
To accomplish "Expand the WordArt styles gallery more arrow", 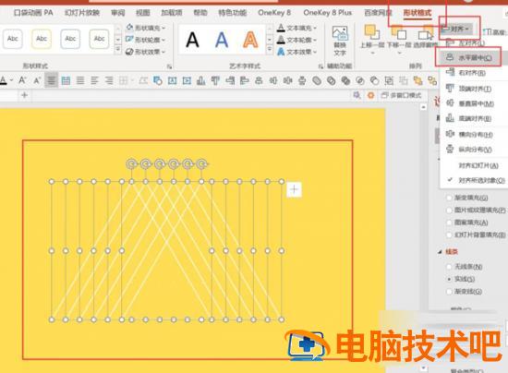I will (270, 50).
